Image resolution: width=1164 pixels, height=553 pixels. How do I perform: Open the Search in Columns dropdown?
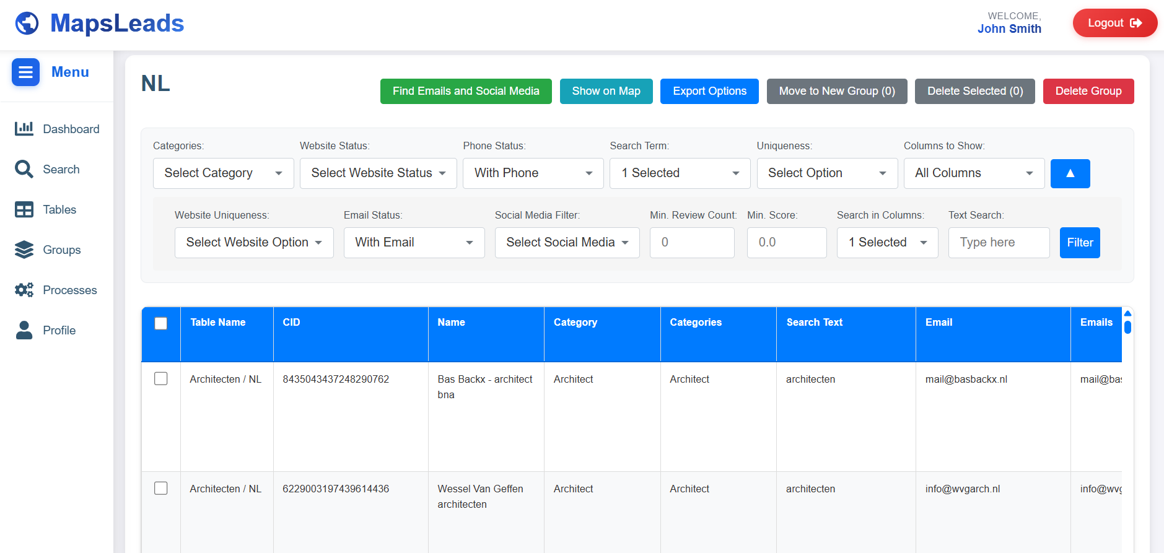[x=888, y=243]
